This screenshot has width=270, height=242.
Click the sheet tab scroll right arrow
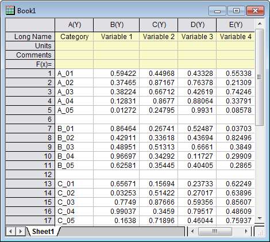coord(21,232)
